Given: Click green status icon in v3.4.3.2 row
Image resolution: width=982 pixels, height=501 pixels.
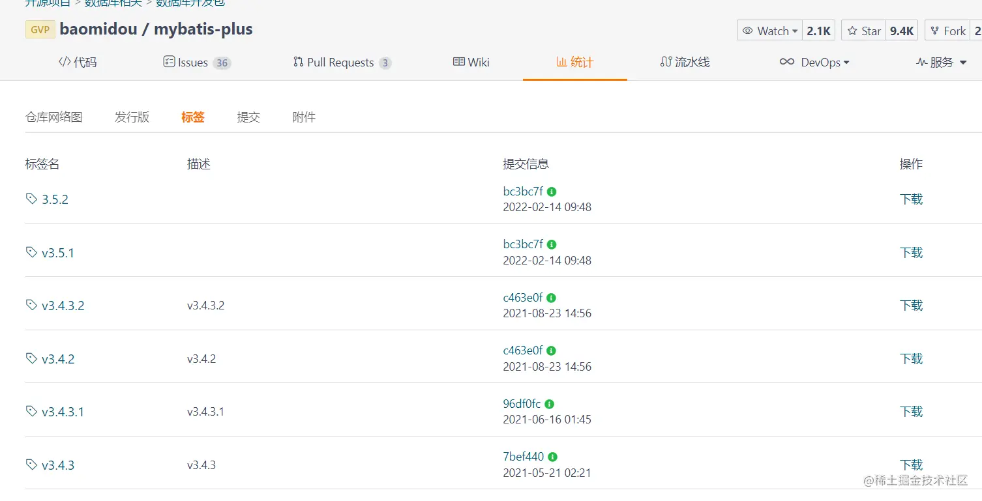Looking at the screenshot, I should pyautogui.click(x=551, y=298).
